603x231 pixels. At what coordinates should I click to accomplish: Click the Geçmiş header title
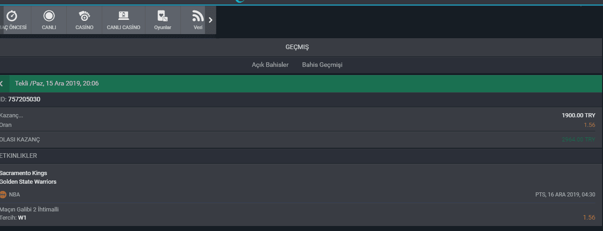point(297,47)
